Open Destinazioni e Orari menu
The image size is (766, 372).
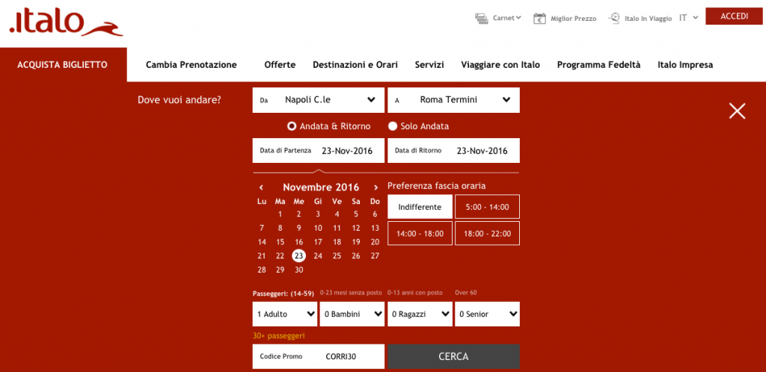[x=355, y=65]
